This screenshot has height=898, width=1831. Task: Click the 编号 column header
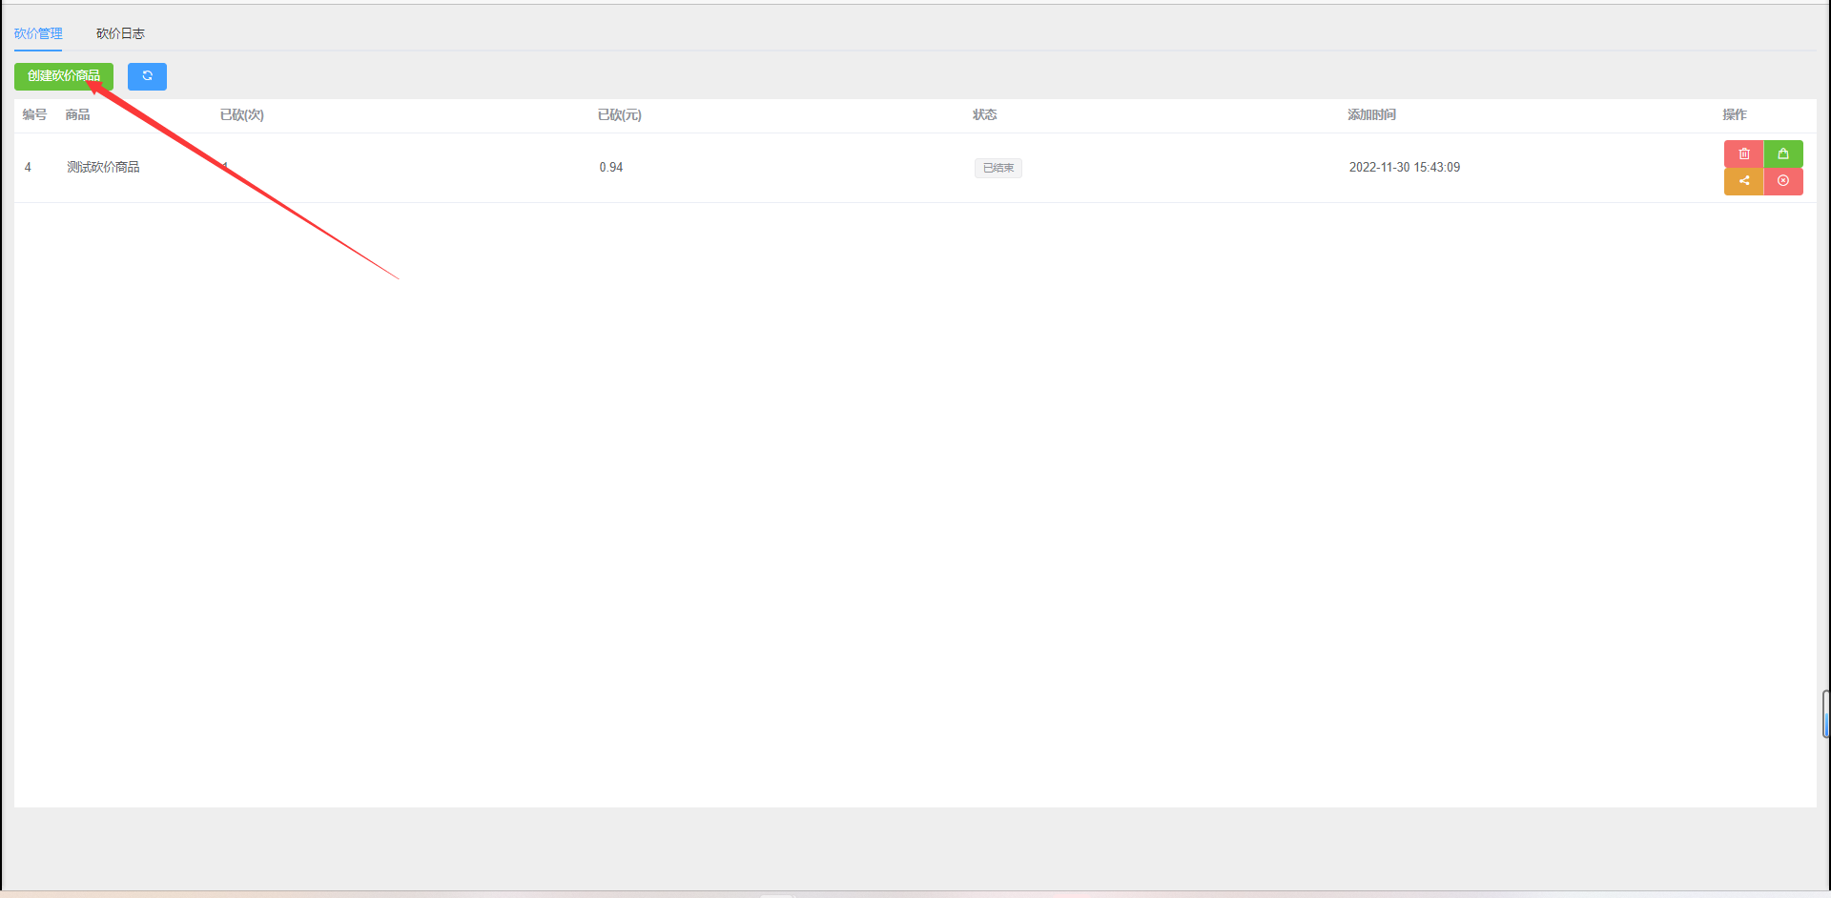click(x=34, y=114)
